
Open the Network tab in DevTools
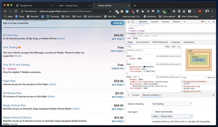coord(177,22)
